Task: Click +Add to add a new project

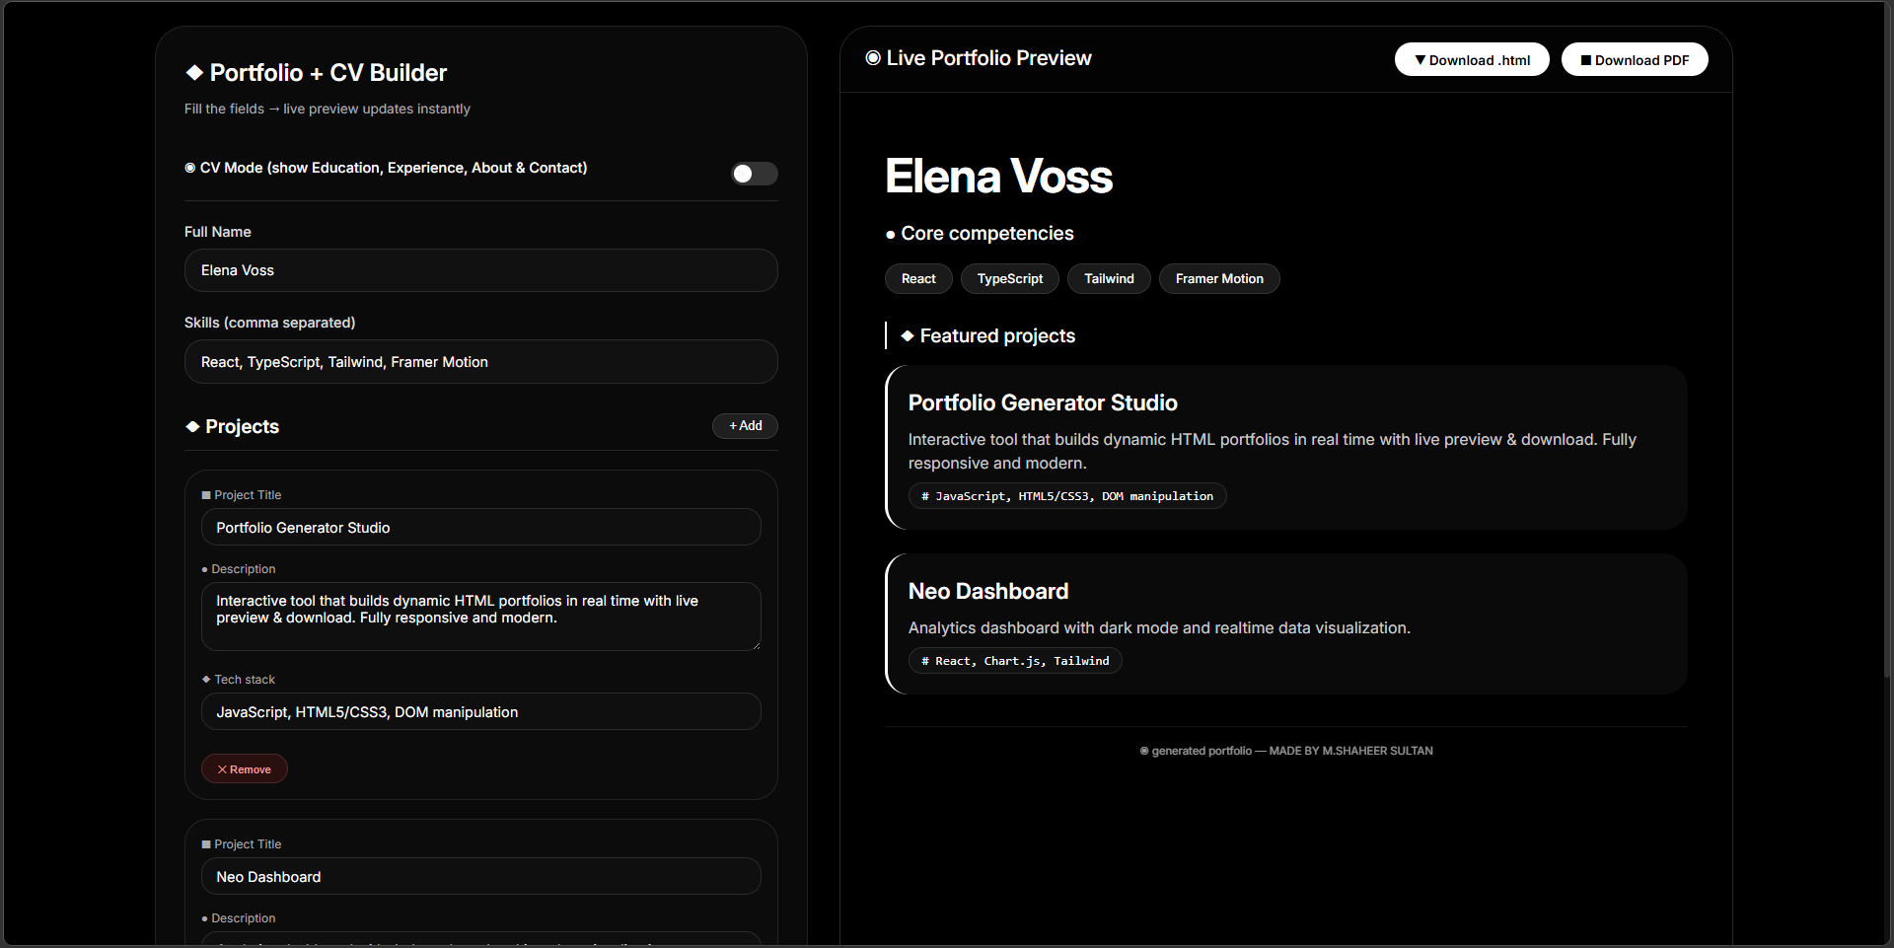Action: point(744,425)
